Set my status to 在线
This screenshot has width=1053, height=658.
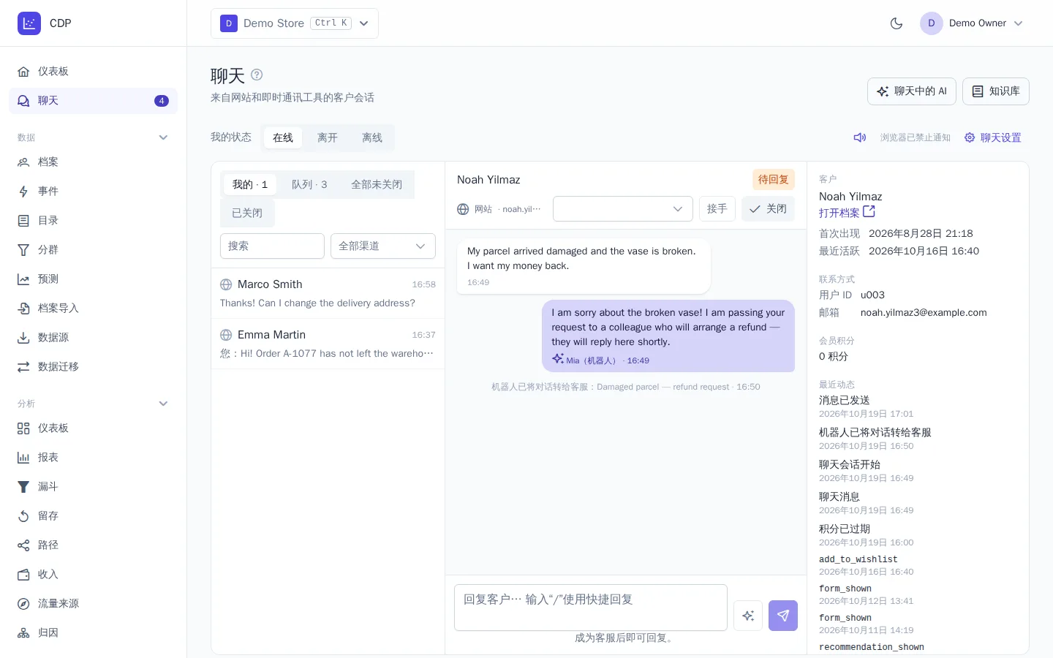pyautogui.click(x=283, y=137)
